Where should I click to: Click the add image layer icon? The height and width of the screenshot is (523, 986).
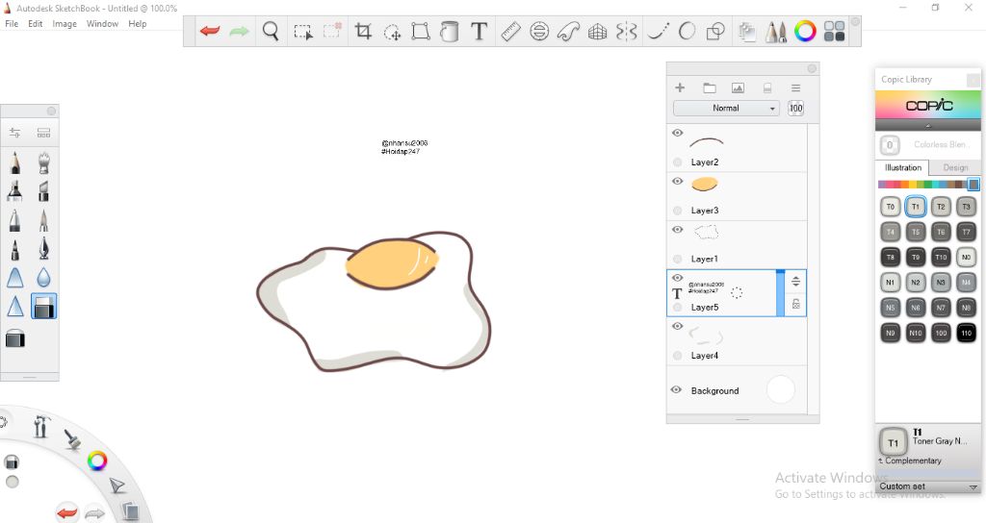pyautogui.click(x=738, y=87)
